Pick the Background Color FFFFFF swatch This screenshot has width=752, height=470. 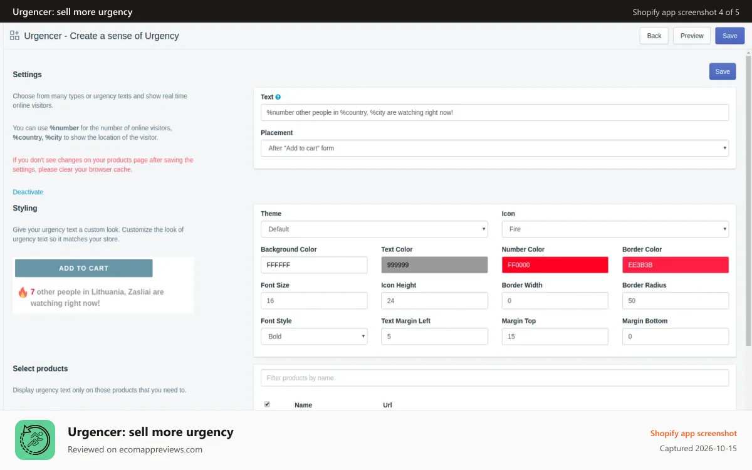(x=314, y=265)
